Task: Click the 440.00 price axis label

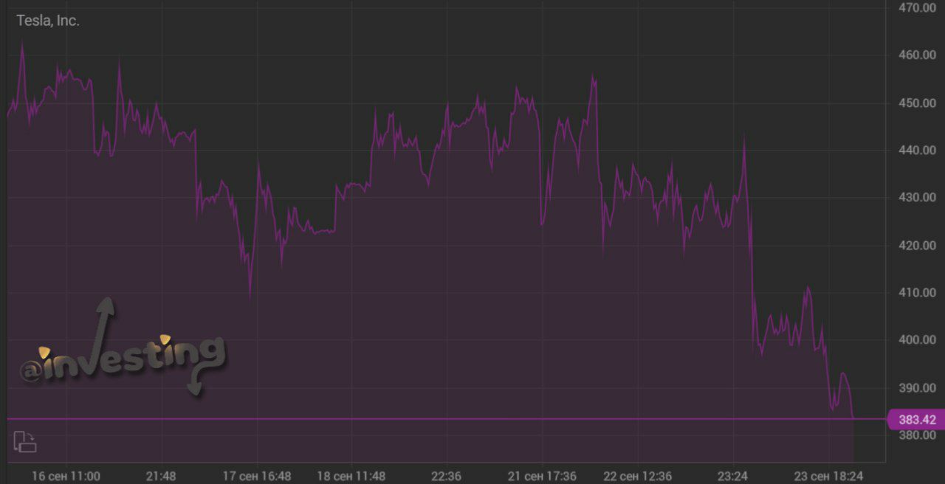Action: [x=917, y=151]
